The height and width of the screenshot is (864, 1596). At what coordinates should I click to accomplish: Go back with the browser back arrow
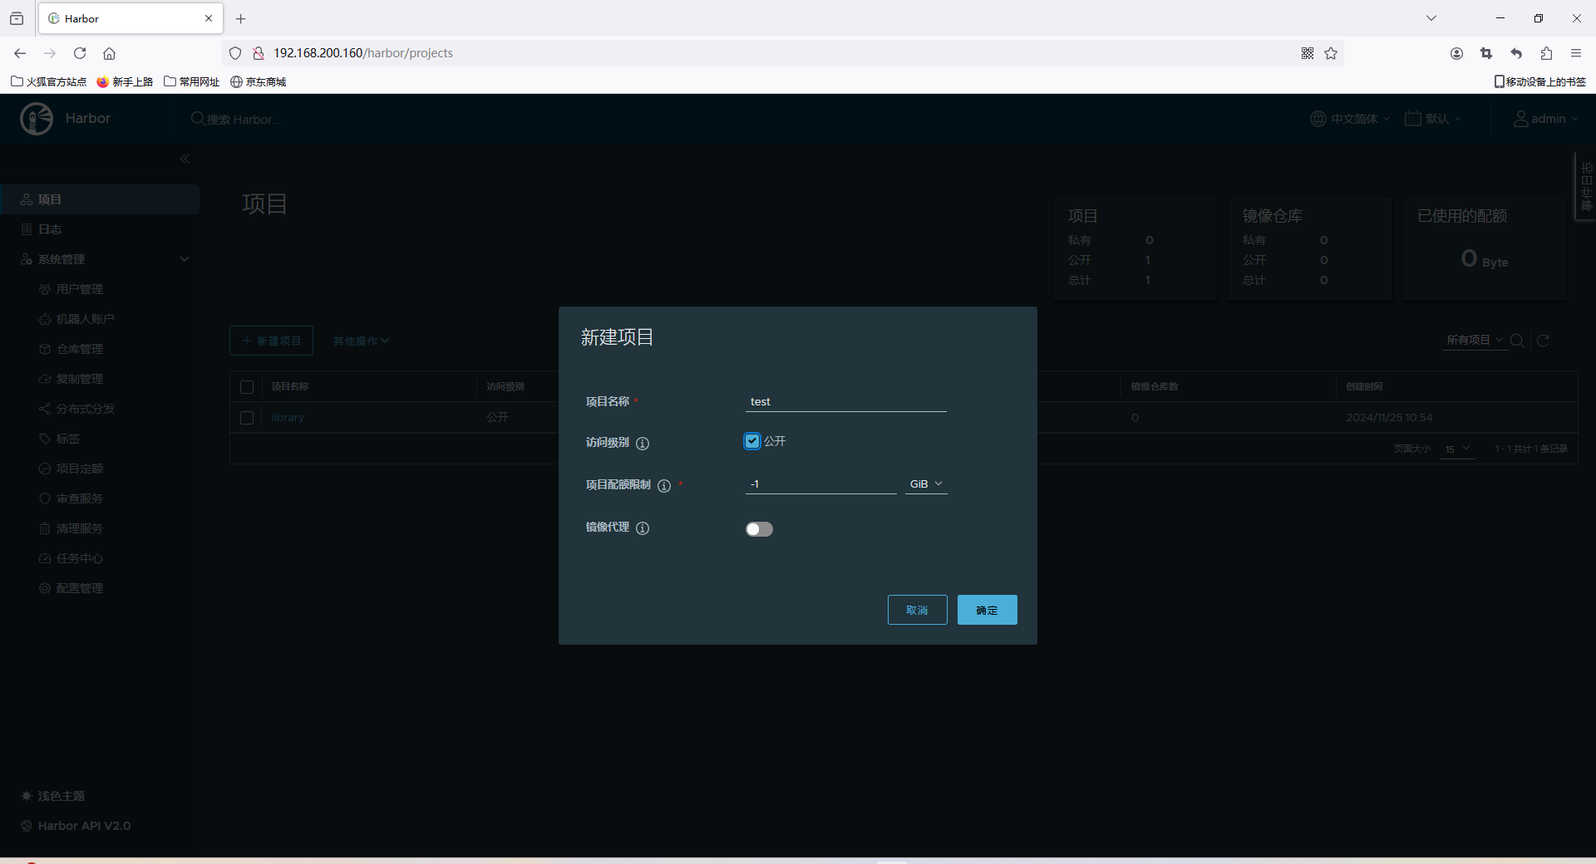click(20, 53)
